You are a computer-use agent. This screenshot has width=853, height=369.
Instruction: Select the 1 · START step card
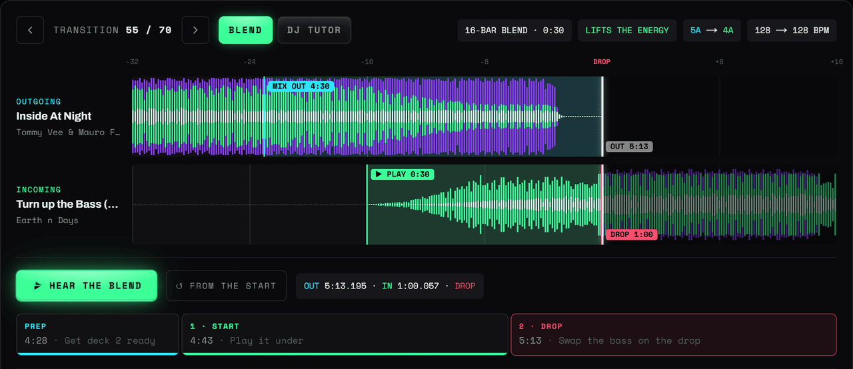[345, 334]
